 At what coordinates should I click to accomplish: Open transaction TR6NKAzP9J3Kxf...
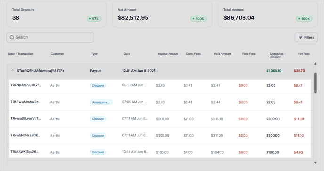(26, 85)
